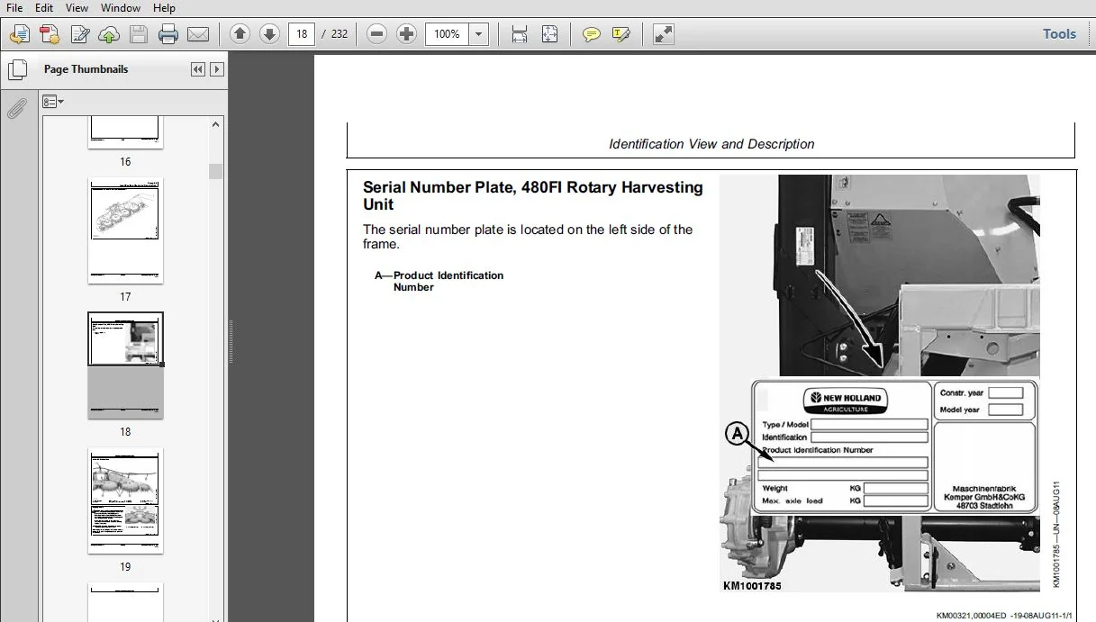Click the thumbnails scrollbar up arrow
The height and width of the screenshot is (622, 1096).
[x=215, y=124]
